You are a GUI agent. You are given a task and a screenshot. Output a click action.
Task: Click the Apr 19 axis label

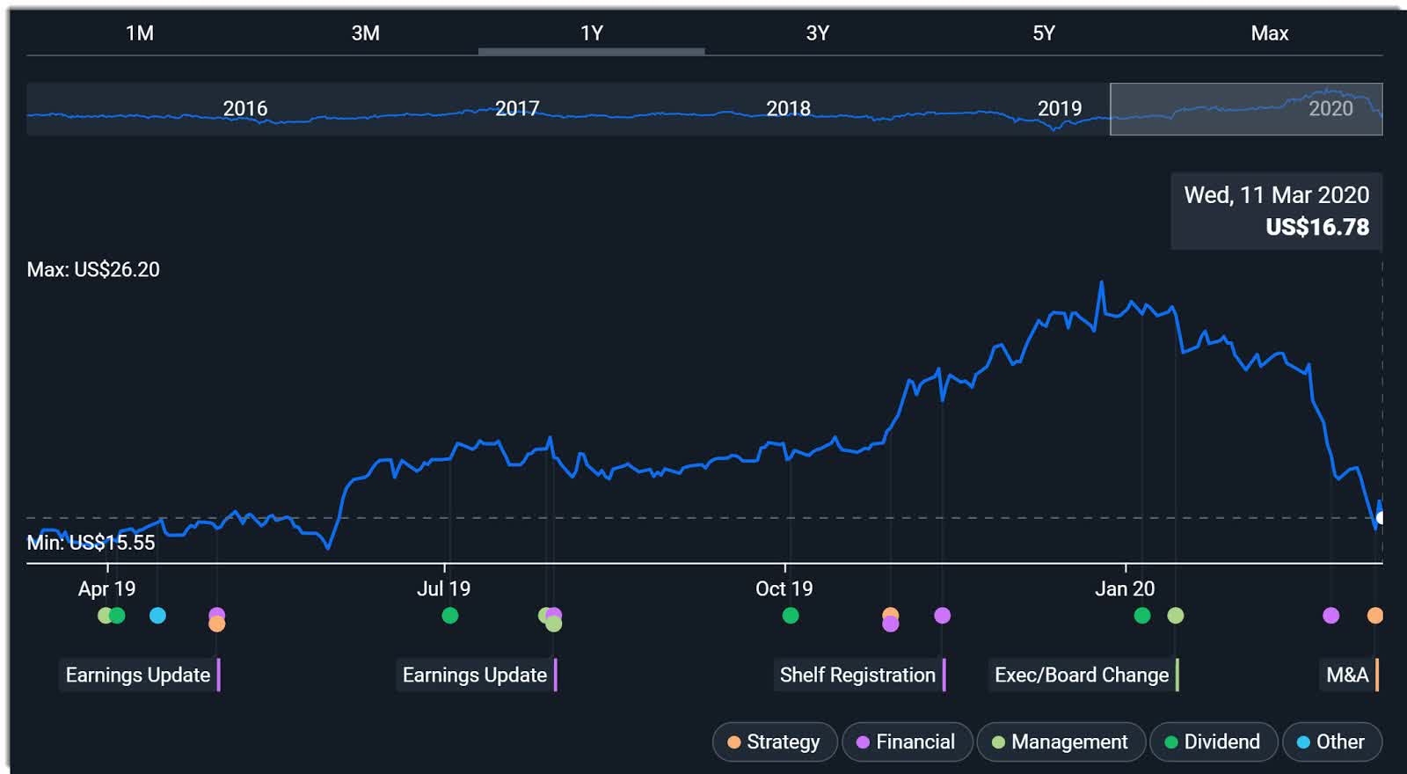[106, 589]
